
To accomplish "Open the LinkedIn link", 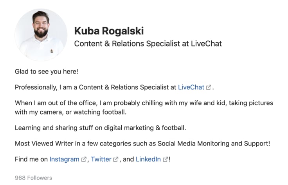I will [148, 159].
